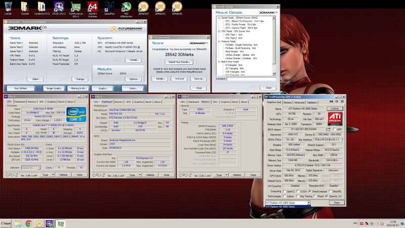The image size is (405, 228).
Task: Launch 3DMark05 desktop shortcut
Action: (x=160, y=8)
